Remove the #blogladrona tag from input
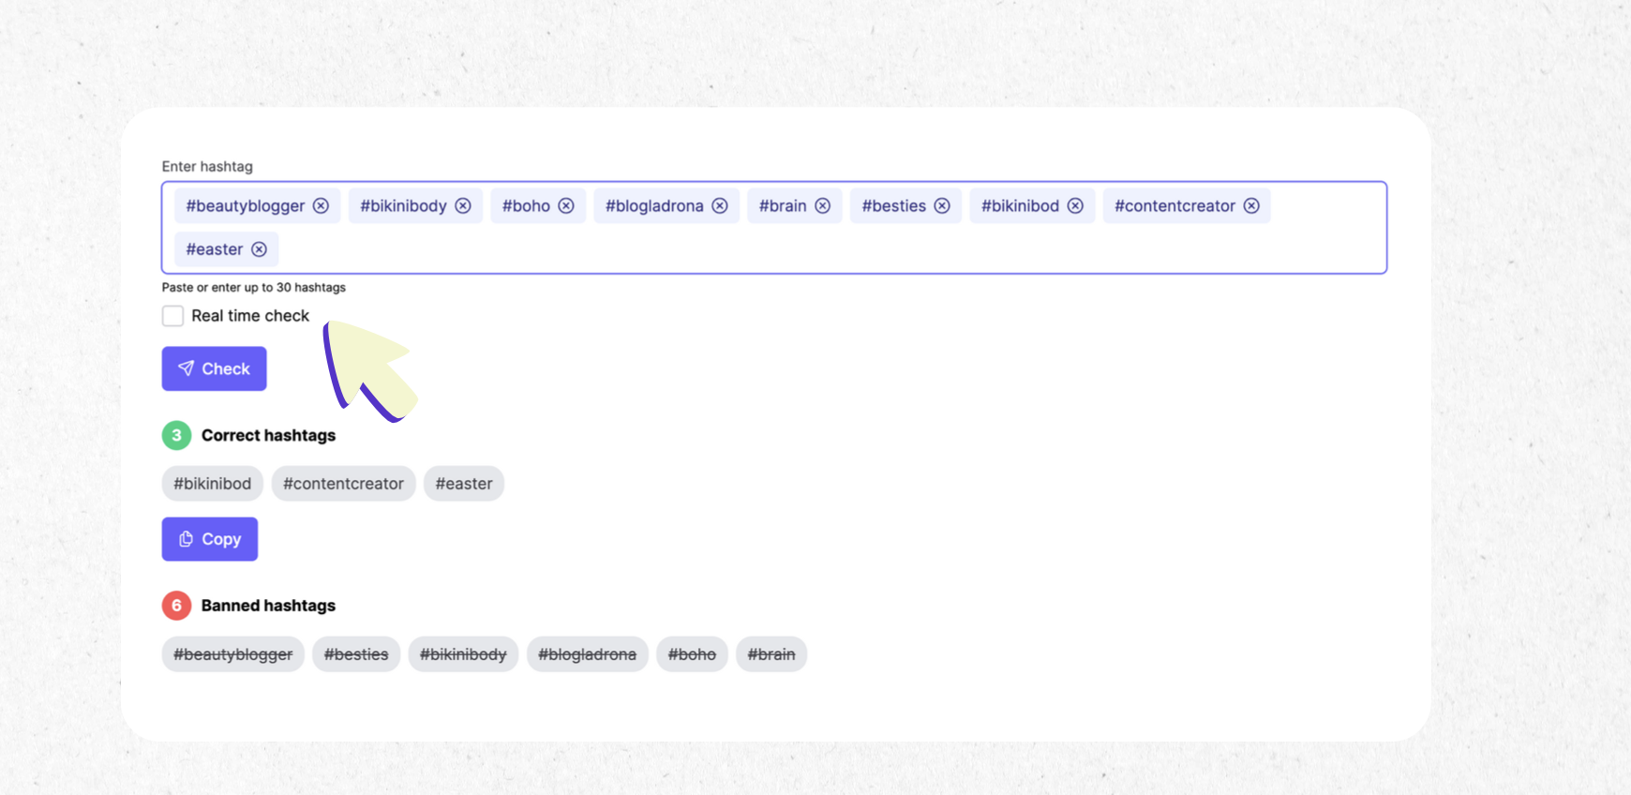 pyautogui.click(x=720, y=205)
